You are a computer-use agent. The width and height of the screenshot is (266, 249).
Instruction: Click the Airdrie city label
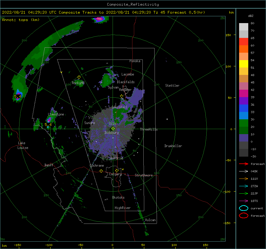coord(116,158)
